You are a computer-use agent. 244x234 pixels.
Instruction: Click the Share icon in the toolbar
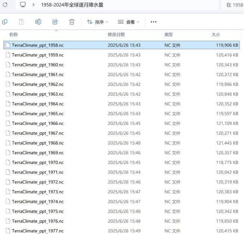coord(55,22)
